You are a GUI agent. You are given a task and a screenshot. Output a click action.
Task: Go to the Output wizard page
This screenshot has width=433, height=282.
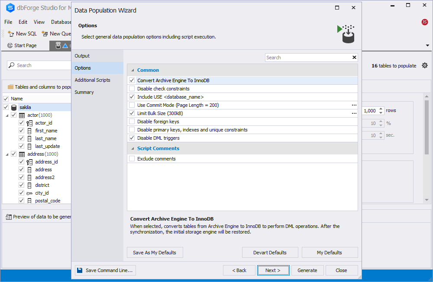pyautogui.click(x=97, y=56)
